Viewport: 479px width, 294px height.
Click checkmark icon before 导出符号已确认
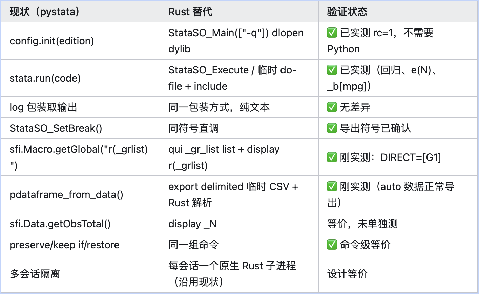pos(332,128)
